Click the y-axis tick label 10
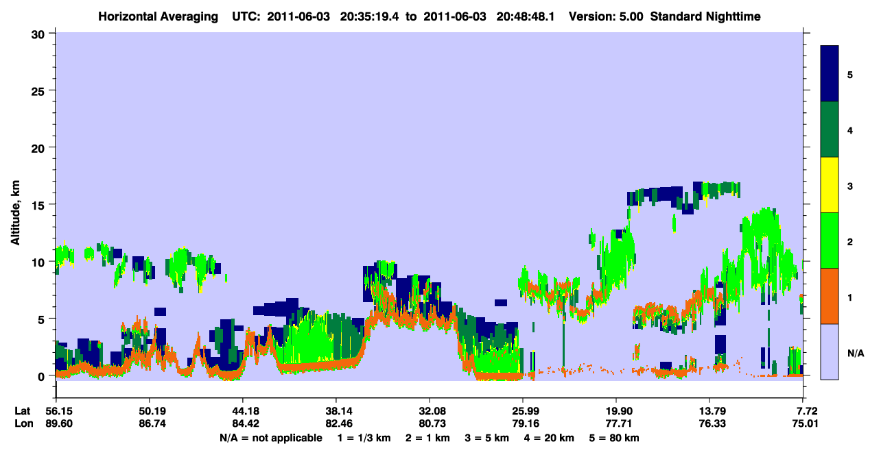This screenshot has width=892, height=457. point(40,262)
